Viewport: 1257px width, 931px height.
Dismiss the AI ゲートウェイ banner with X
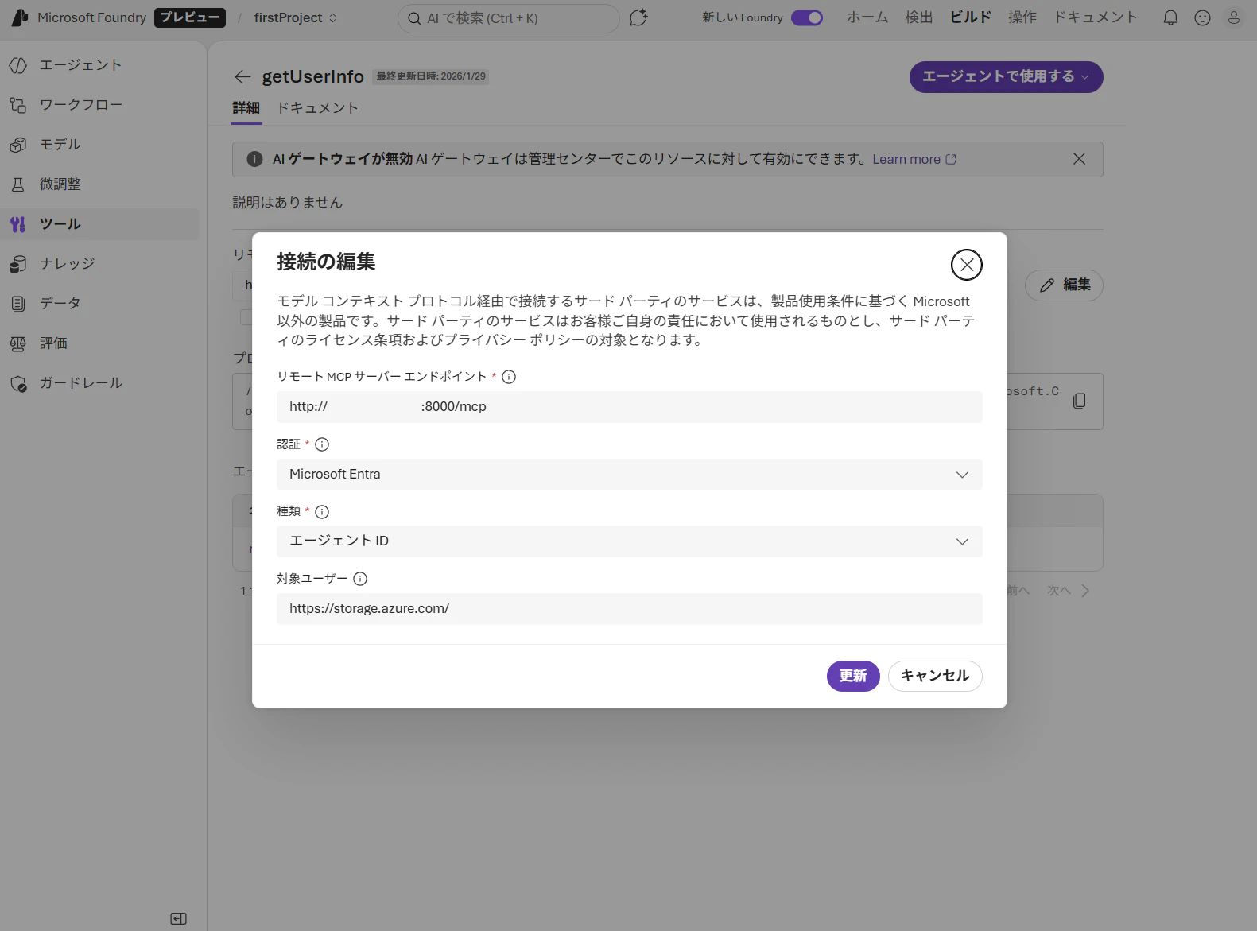[1079, 159]
